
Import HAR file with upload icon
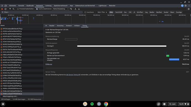pyautogui.click(x=75, y=9)
